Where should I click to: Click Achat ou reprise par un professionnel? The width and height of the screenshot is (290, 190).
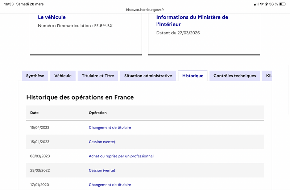click(x=121, y=156)
